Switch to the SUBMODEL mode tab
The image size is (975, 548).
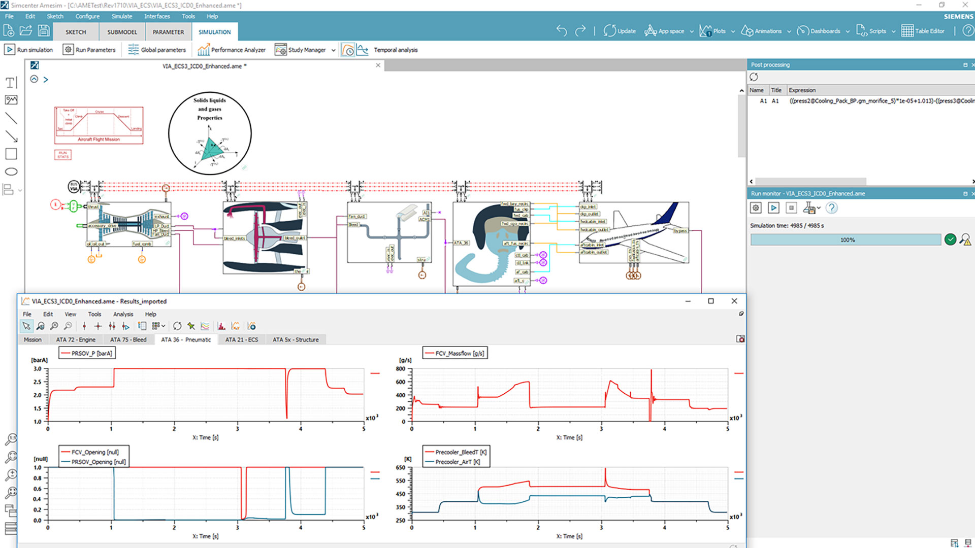(x=122, y=31)
